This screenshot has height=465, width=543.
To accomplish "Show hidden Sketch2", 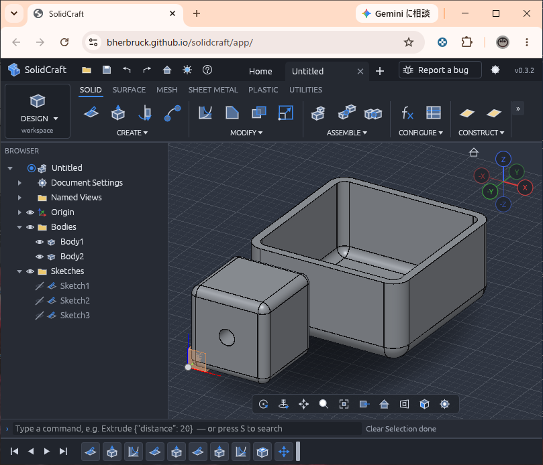I will click(40, 301).
